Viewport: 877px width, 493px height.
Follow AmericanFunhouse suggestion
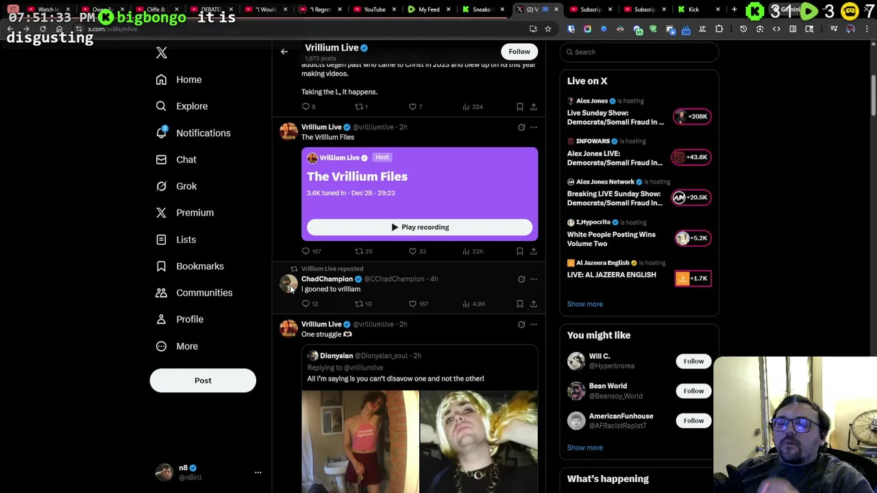[x=693, y=420]
